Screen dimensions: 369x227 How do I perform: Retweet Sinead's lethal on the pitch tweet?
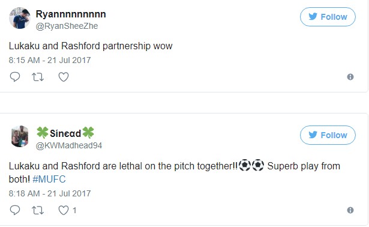point(38,210)
